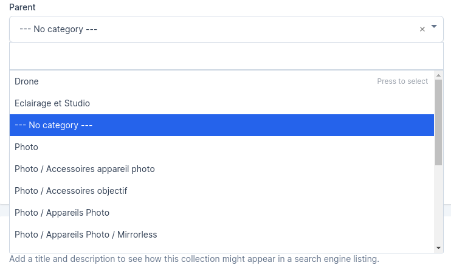Select Photo / Appareils Photo / Mirrorless
Image resolution: width=451 pixels, height=268 pixels.
click(x=222, y=235)
